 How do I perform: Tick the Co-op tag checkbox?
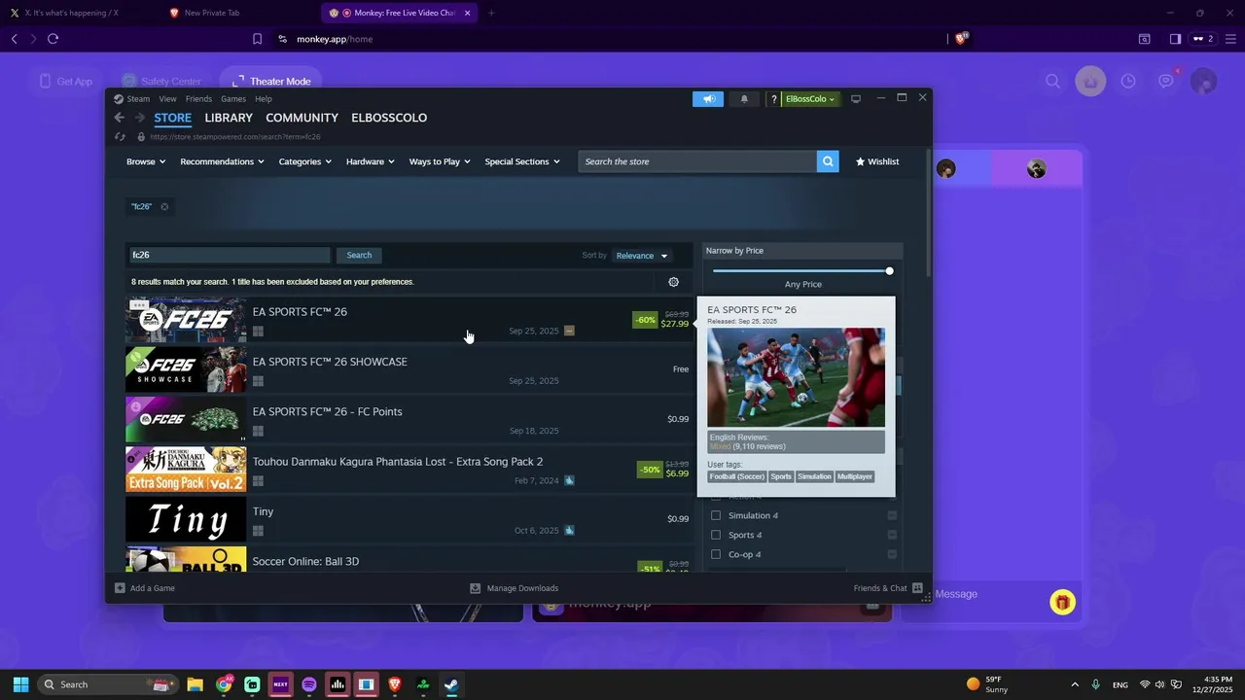point(716,554)
